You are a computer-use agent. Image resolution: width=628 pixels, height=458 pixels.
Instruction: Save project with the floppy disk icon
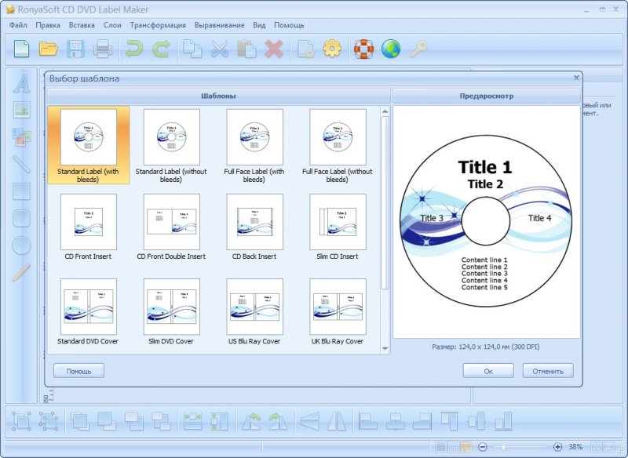pyautogui.click(x=75, y=49)
